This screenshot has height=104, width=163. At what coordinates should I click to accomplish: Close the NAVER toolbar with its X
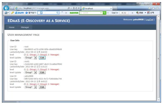[132, 13]
